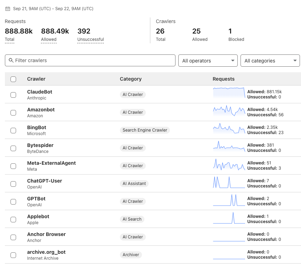The width and height of the screenshot is (301, 266).
Task: Click the calendar icon beside date range
Action: coord(8,9)
